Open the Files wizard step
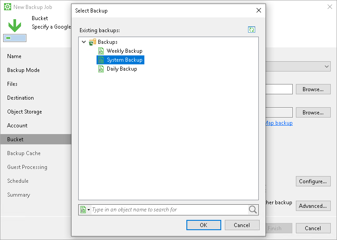Viewport: 337px width, 240px height. pyautogui.click(x=12, y=84)
